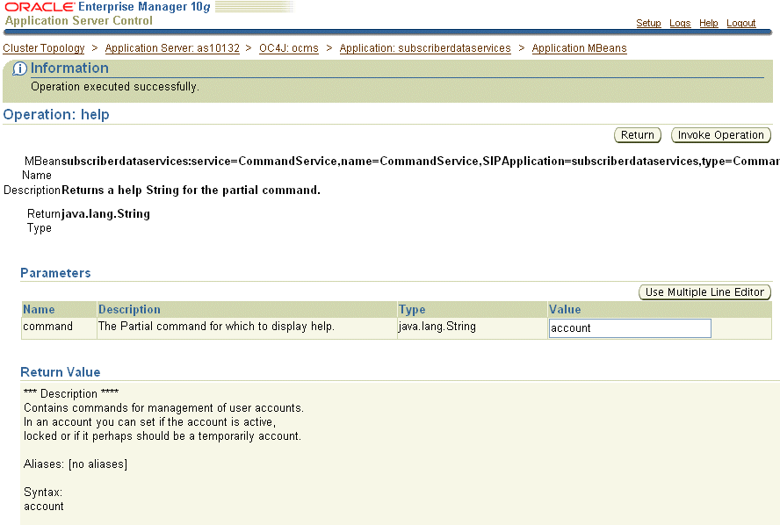
Task: Open the Logs link
Action: click(680, 23)
